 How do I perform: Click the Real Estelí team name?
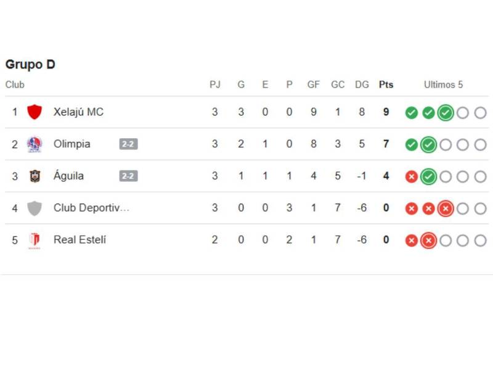(80, 240)
